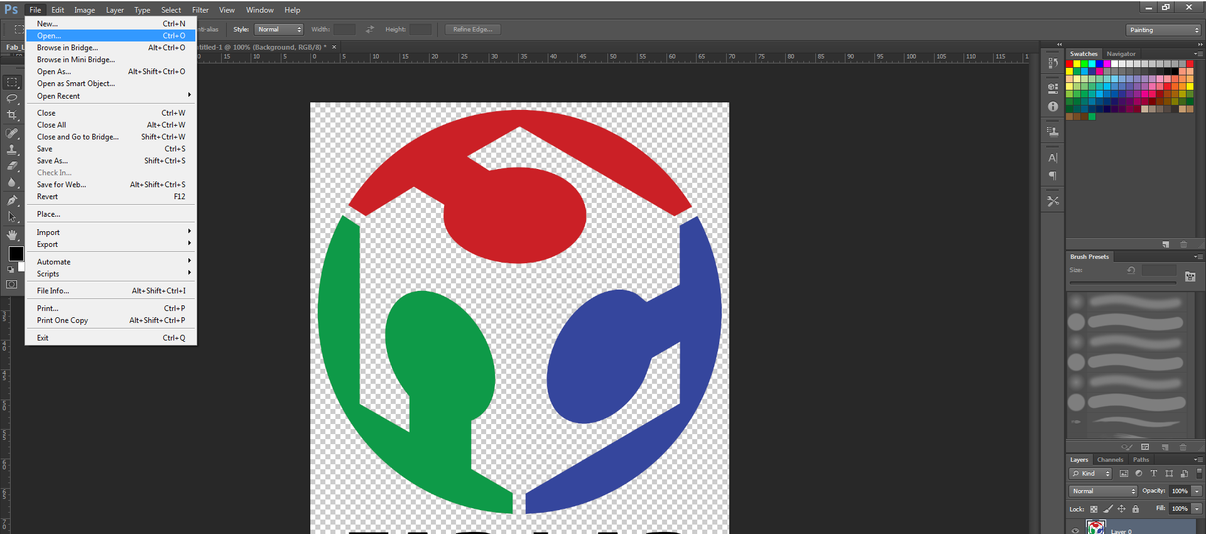1206x534 pixels.
Task: Lock image pixels brush icon
Action: (x=1108, y=509)
